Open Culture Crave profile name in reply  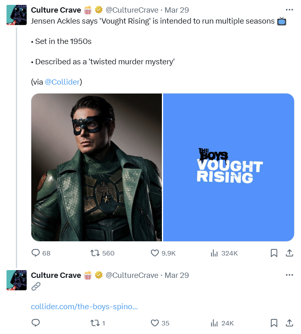click(56, 275)
